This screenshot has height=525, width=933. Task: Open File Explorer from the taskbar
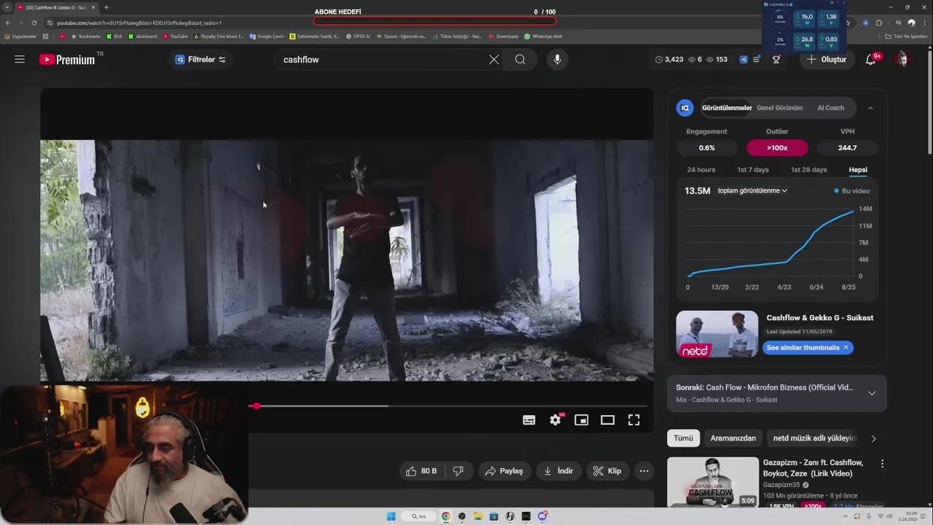pos(477,516)
